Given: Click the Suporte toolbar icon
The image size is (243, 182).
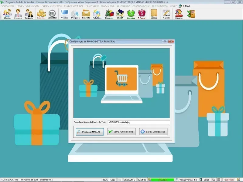Looking at the screenshot, I should pyautogui.click(x=179, y=14).
